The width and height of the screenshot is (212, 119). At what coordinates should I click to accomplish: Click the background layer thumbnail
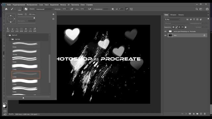click(x=170, y=35)
